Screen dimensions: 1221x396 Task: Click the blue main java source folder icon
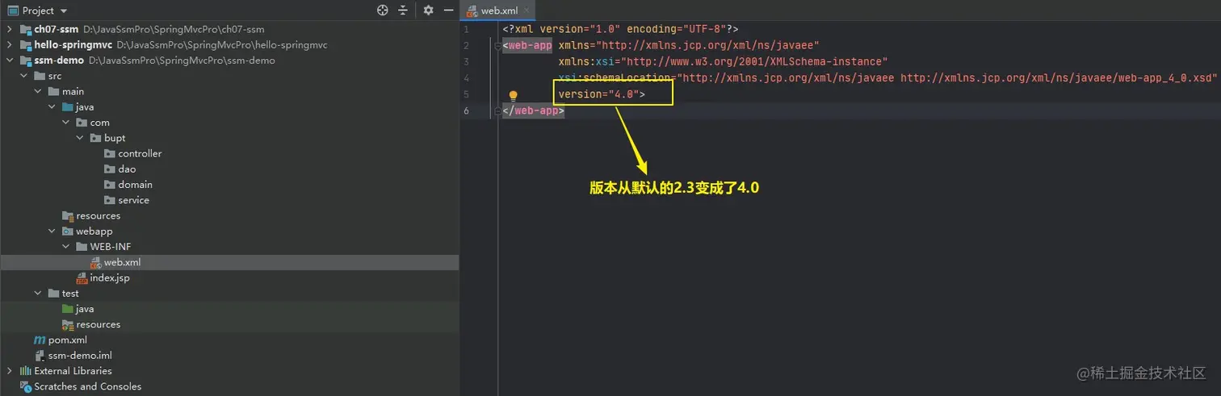click(x=68, y=106)
